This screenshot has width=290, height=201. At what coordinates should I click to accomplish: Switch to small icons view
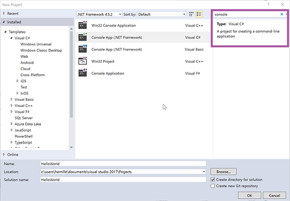191,14
